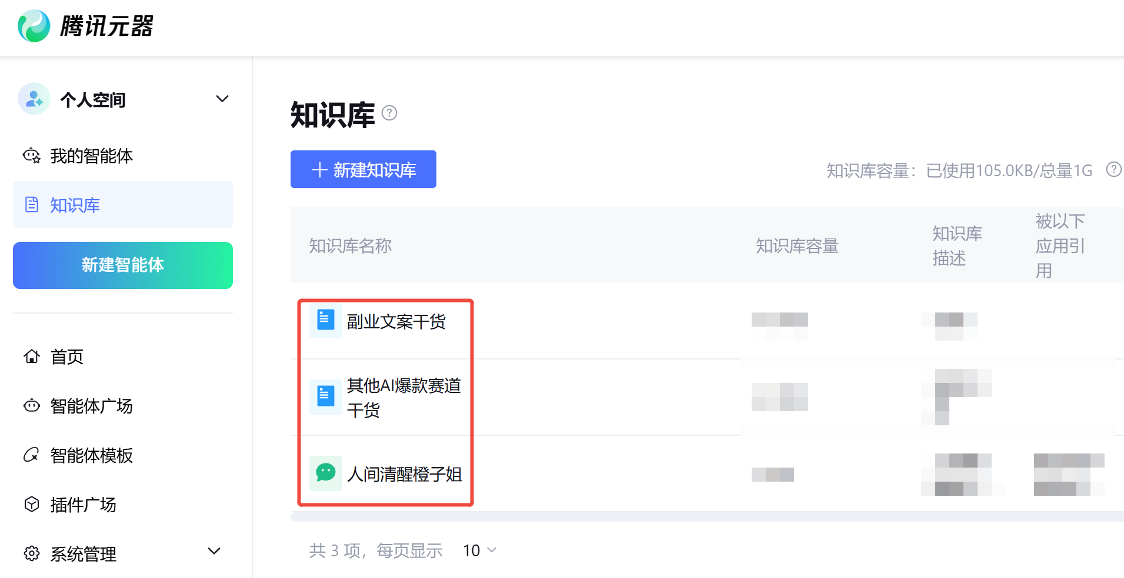Click the capacity help question mark icon
This screenshot has height=578, width=1124.
(x=1113, y=170)
